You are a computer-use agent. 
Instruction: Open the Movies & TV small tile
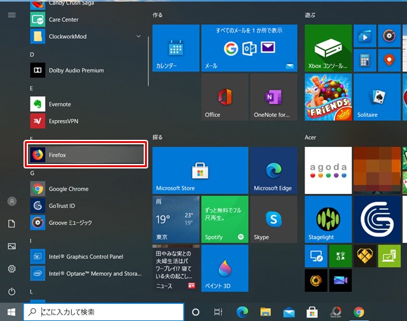(x=364, y=36)
